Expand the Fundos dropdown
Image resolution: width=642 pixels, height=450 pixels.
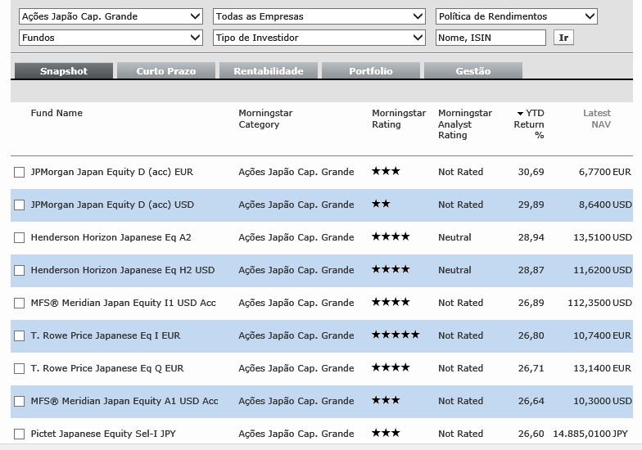click(x=111, y=38)
